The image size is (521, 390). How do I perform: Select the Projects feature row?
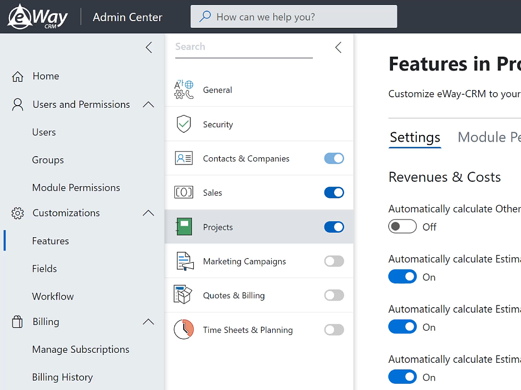[x=259, y=227]
